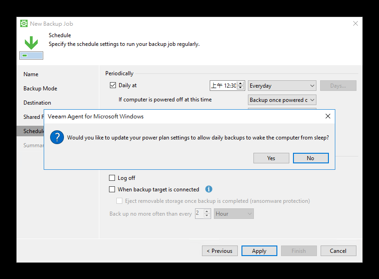Decrease the backup interval value
The height and width of the screenshot is (279, 379).
click(x=207, y=216)
